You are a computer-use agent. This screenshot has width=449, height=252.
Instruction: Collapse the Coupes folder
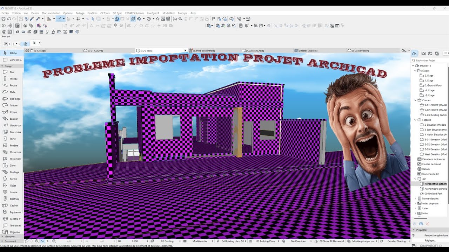[x=415, y=100]
